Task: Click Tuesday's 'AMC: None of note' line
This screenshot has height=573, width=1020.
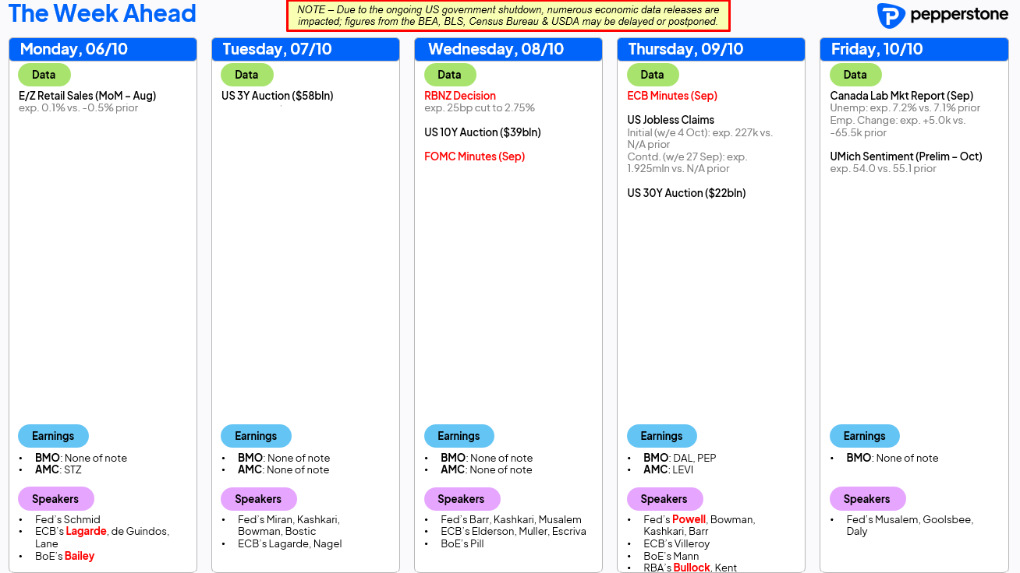Action: coord(284,470)
